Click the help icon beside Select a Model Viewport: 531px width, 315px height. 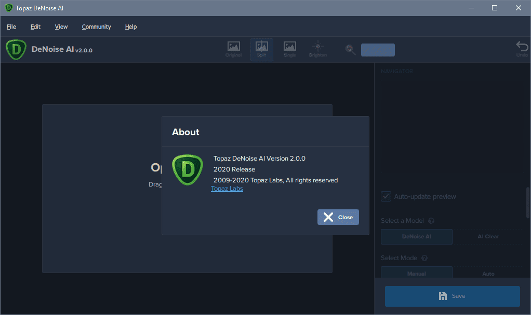431,221
